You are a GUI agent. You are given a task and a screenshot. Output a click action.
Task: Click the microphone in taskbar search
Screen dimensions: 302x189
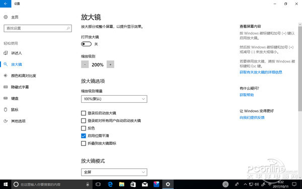coord(88,184)
